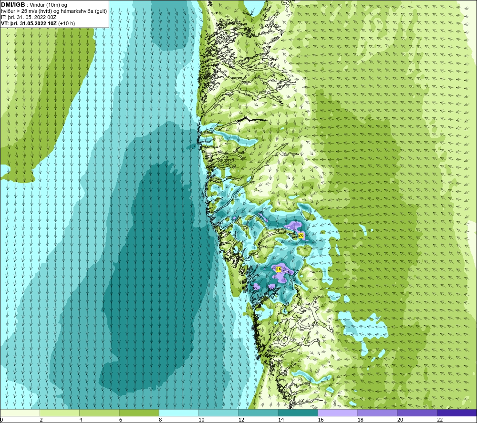Click the 12-14 m/s teal legend swatch
This screenshot has width=477, height=423.
(258, 413)
